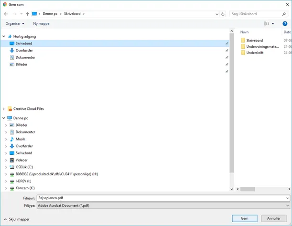Expand Creative Cloud Files node

tap(4, 109)
